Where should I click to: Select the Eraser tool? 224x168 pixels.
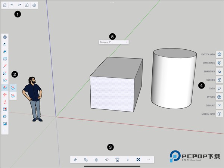[5, 52]
